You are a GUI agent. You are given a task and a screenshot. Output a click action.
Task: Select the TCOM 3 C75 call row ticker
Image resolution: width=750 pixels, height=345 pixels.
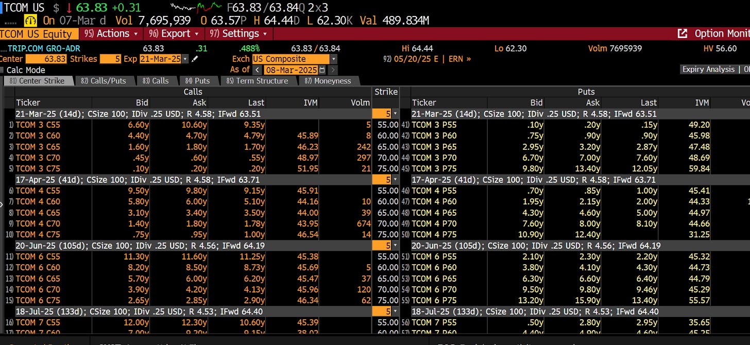pos(38,169)
